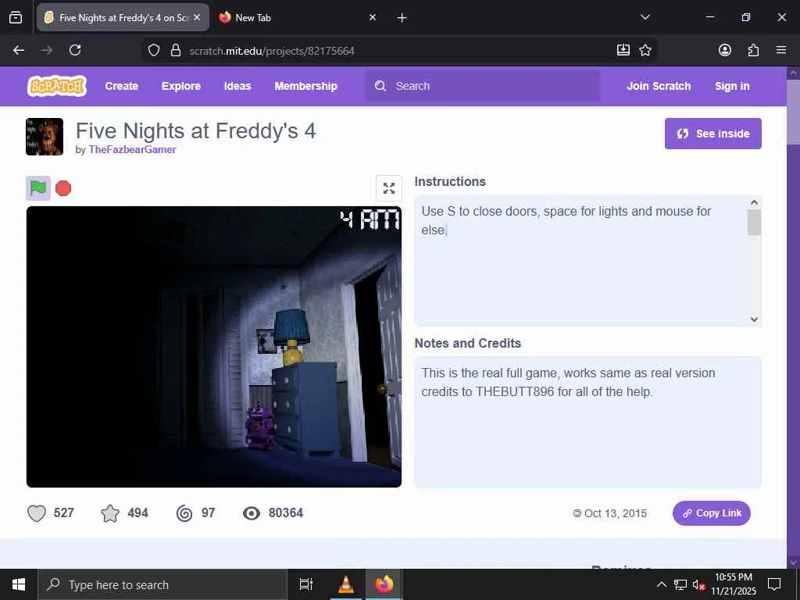The image size is (800, 600).
Task: Open the Firefox account icon
Action: (725, 50)
